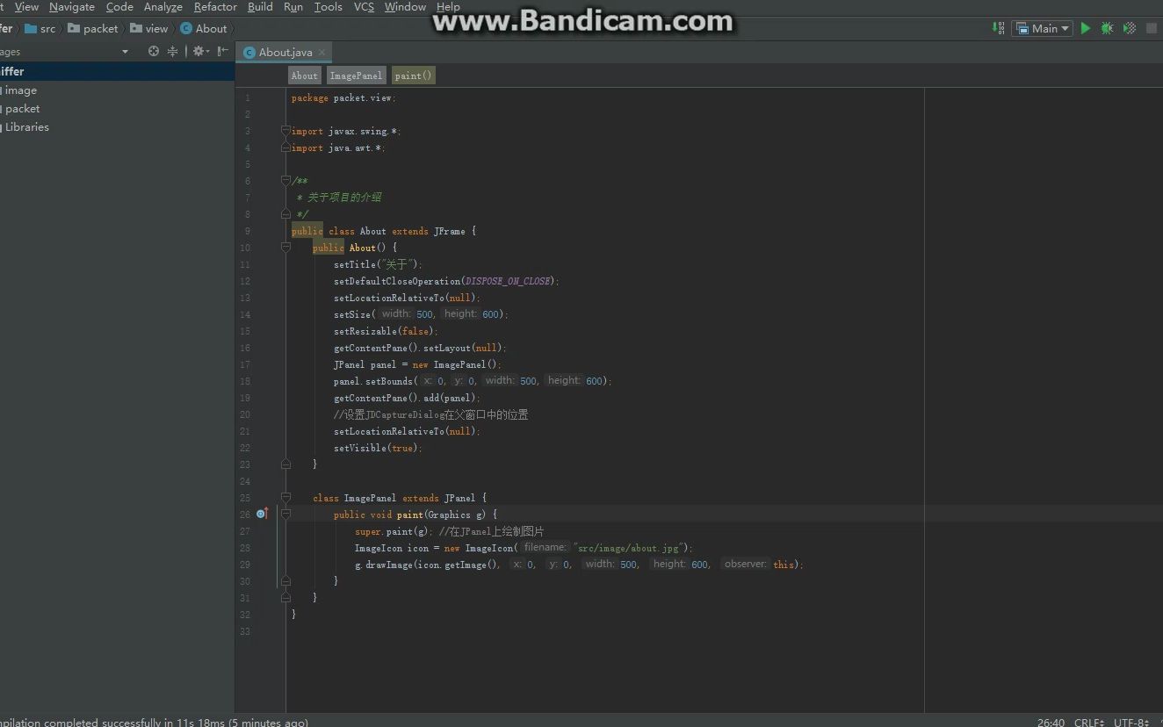
Task: Click the fold end marker on line 31
Action: tap(285, 597)
